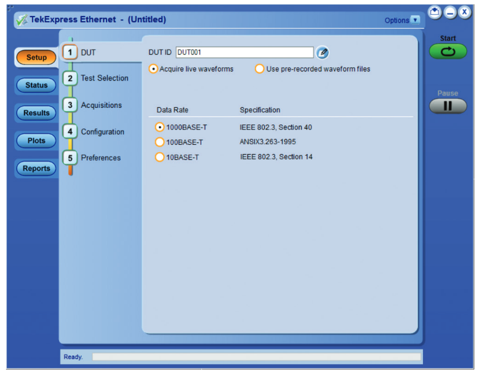Image resolution: width=479 pixels, height=374 pixels.
Task: Click the TekExpress checkmark logo icon
Action: [22, 20]
